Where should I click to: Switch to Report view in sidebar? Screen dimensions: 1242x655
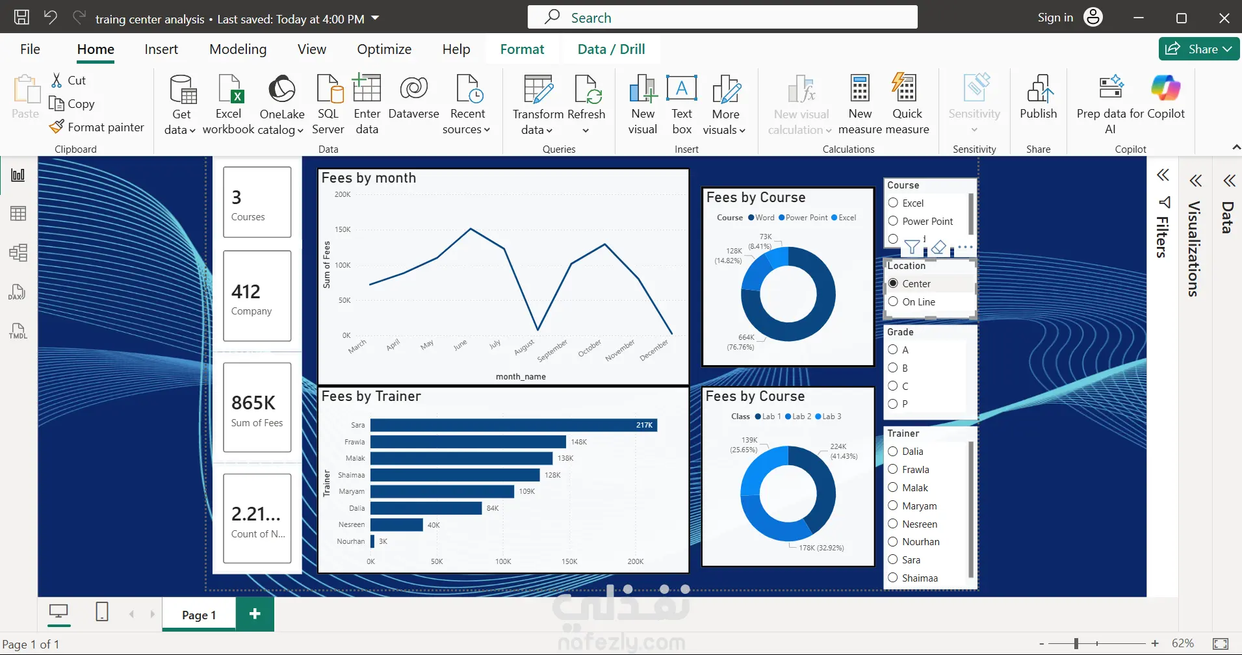tap(18, 175)
